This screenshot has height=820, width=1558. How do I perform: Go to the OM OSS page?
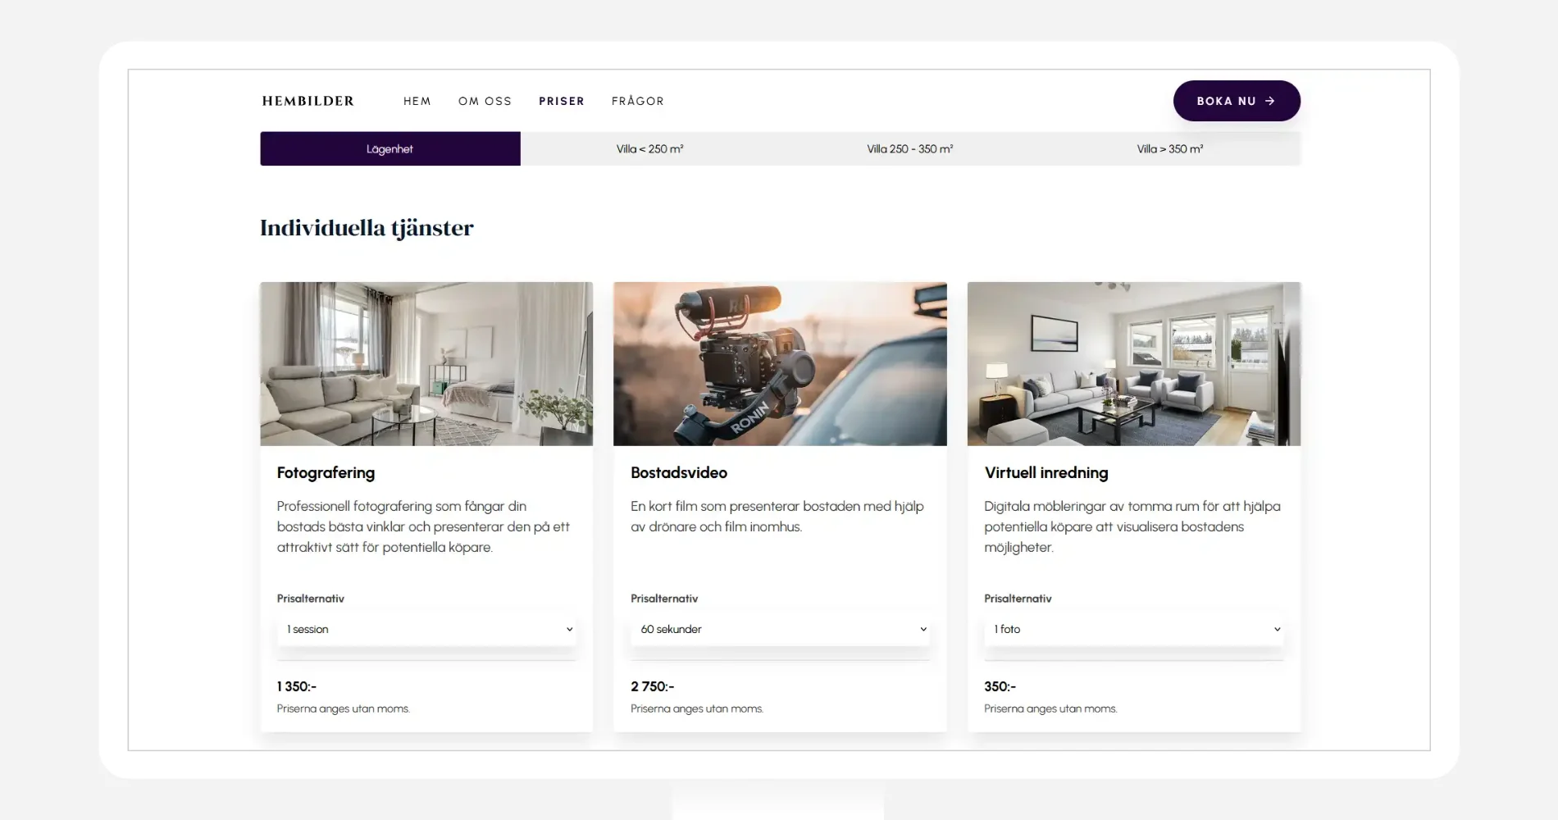point(485,101)
